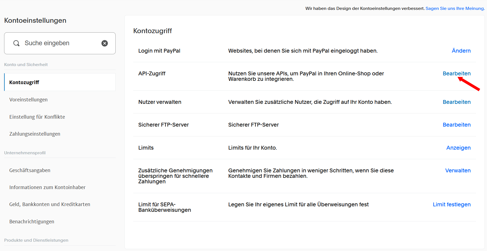Open Einstellung für Konflikte section

click(x=37, y=117)
